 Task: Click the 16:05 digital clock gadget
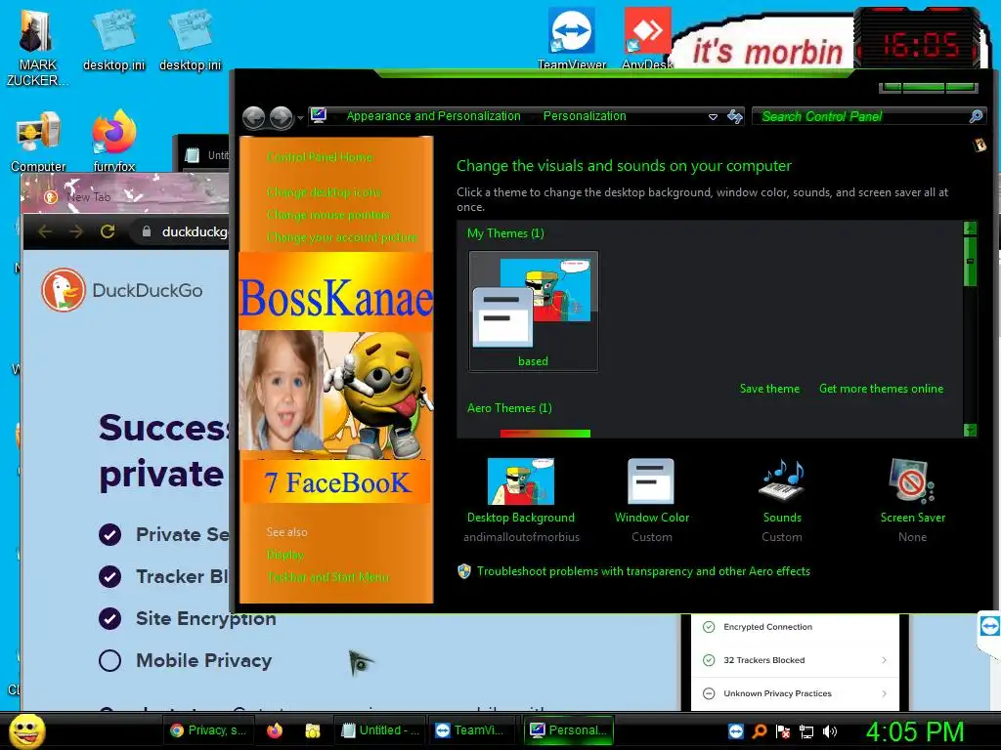918,45
